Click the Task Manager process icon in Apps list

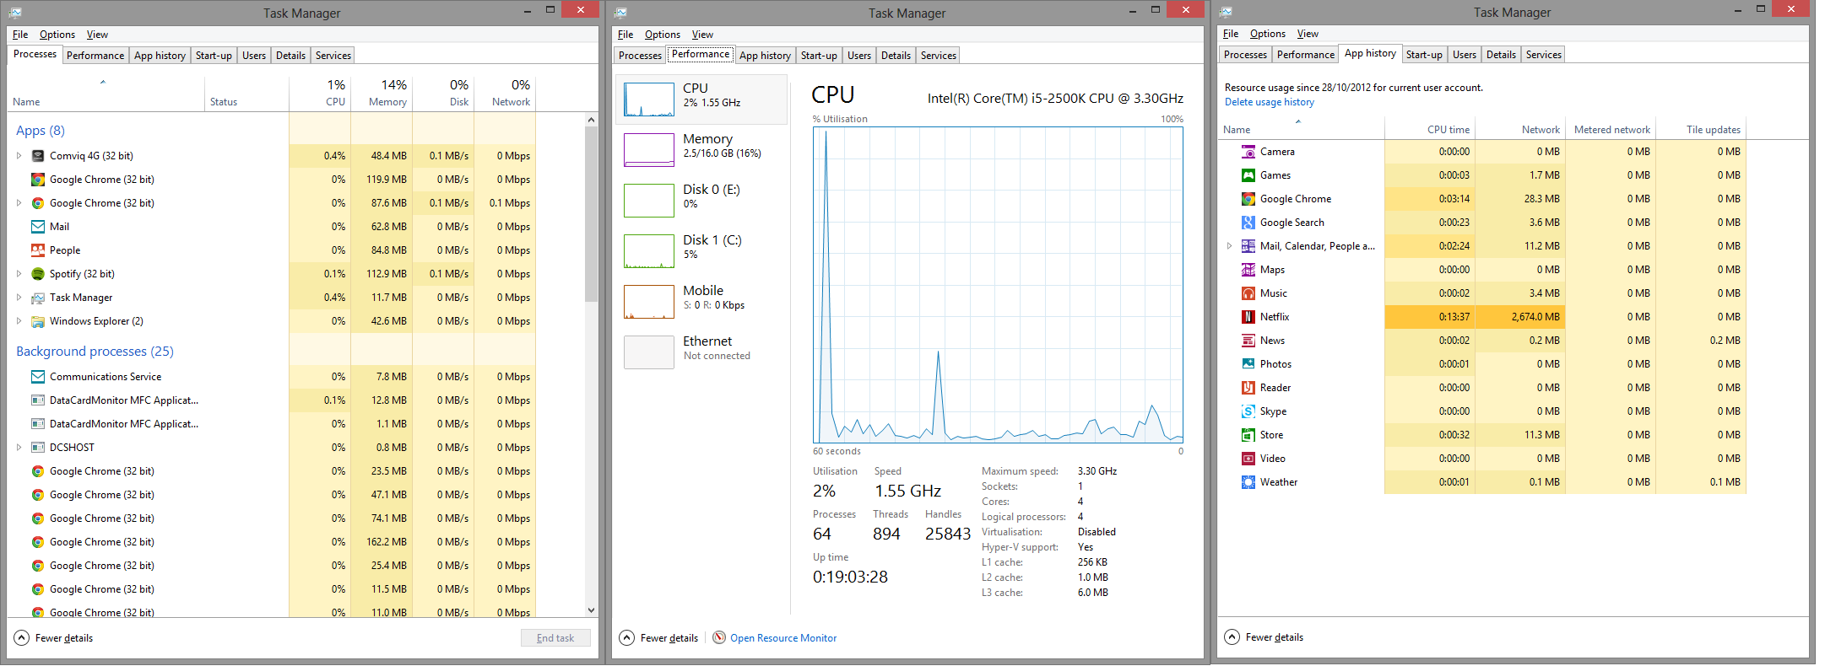click(38, 298)
